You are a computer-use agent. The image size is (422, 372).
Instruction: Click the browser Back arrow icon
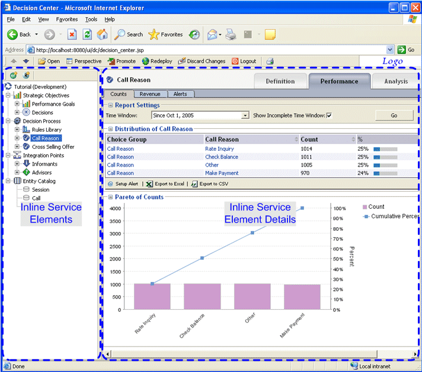[x=12, y=34]
